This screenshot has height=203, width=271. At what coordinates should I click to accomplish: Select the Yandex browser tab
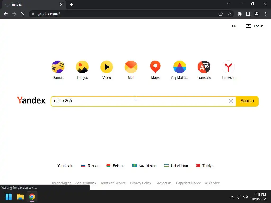[34, 4]
